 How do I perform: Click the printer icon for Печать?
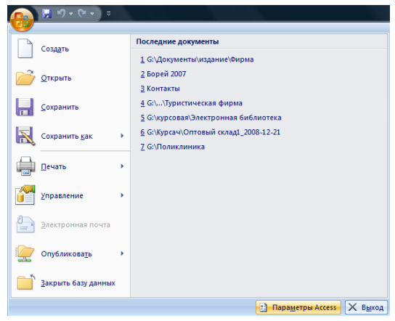25,166
